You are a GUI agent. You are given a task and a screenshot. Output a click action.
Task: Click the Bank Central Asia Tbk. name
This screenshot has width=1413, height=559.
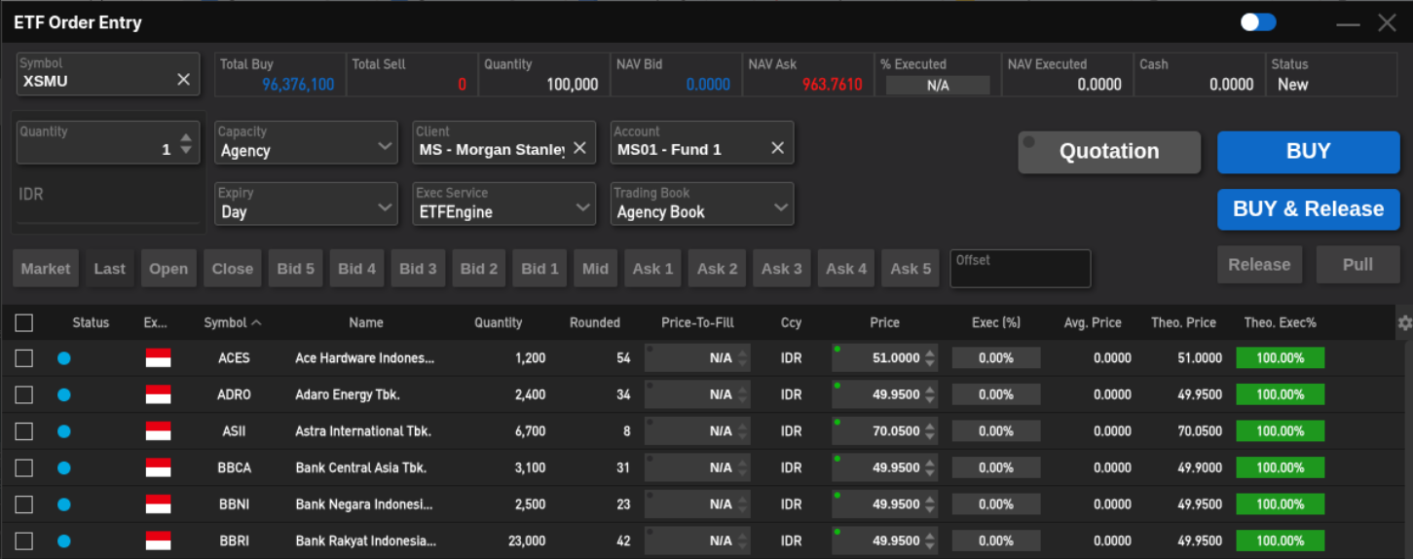click(360, 467)
